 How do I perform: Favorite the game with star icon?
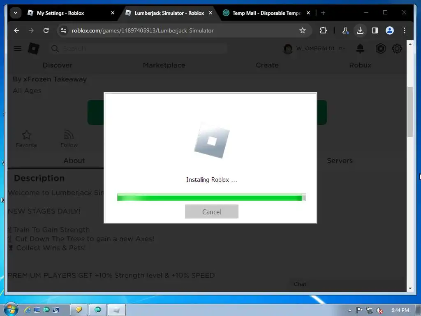26,135
